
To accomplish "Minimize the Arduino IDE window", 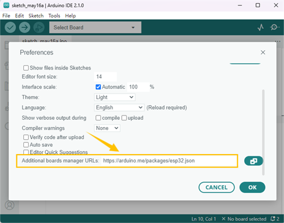I will [240, 5].
